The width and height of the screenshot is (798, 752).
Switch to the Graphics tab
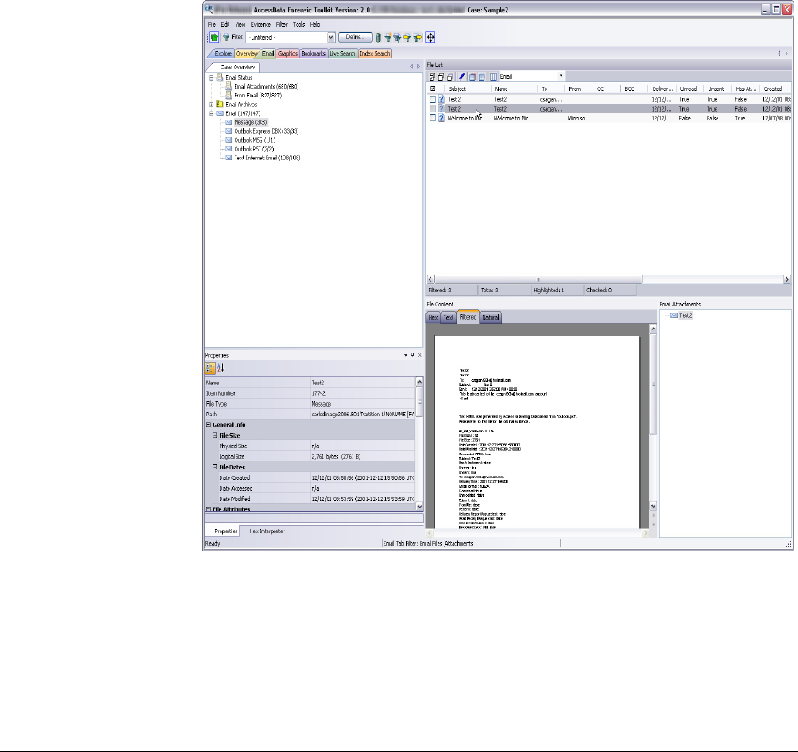tap(288, 53)
